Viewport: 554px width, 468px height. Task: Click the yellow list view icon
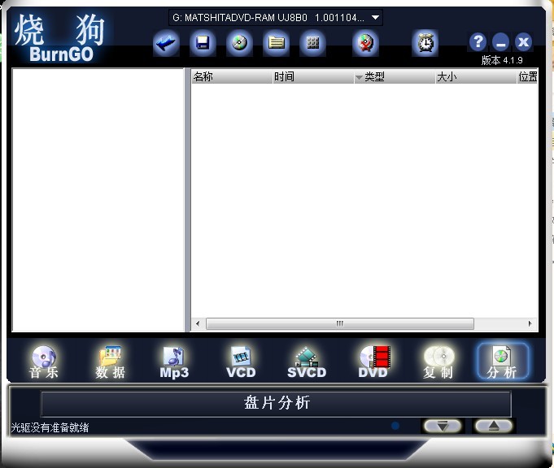(276, 44)
